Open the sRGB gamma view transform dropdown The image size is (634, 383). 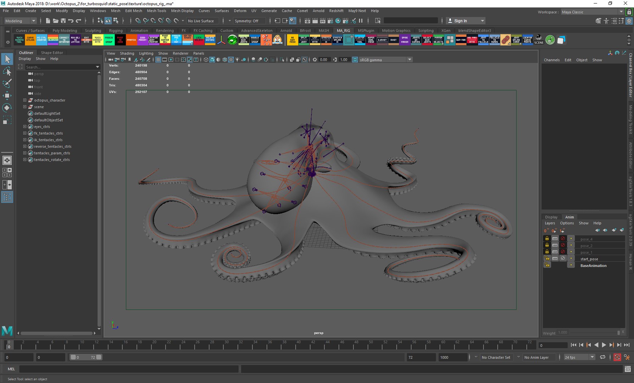[385, 60]
